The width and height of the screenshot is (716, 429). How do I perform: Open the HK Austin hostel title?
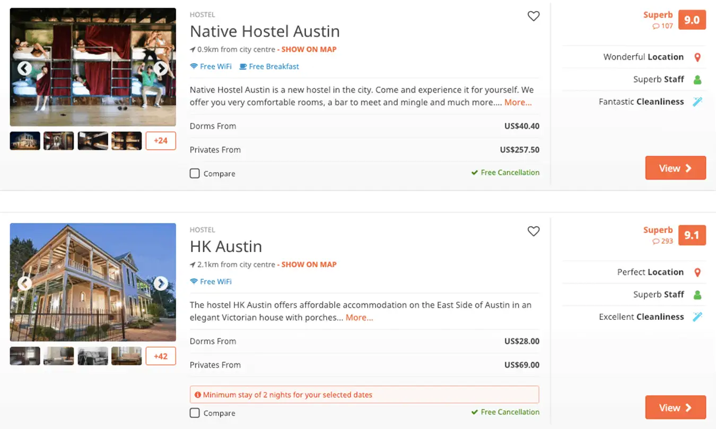(x=226, y=247)
